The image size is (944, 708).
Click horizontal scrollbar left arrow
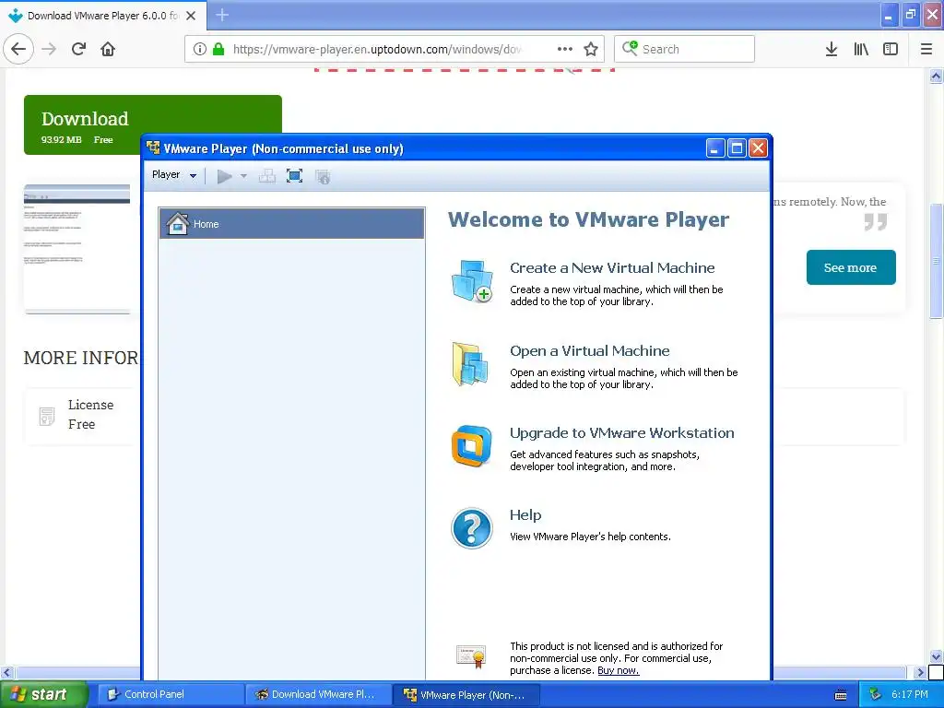point(6,672)
